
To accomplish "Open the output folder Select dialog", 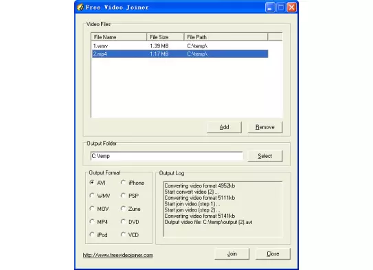I will pyautogui.click(x=265, y=156).
